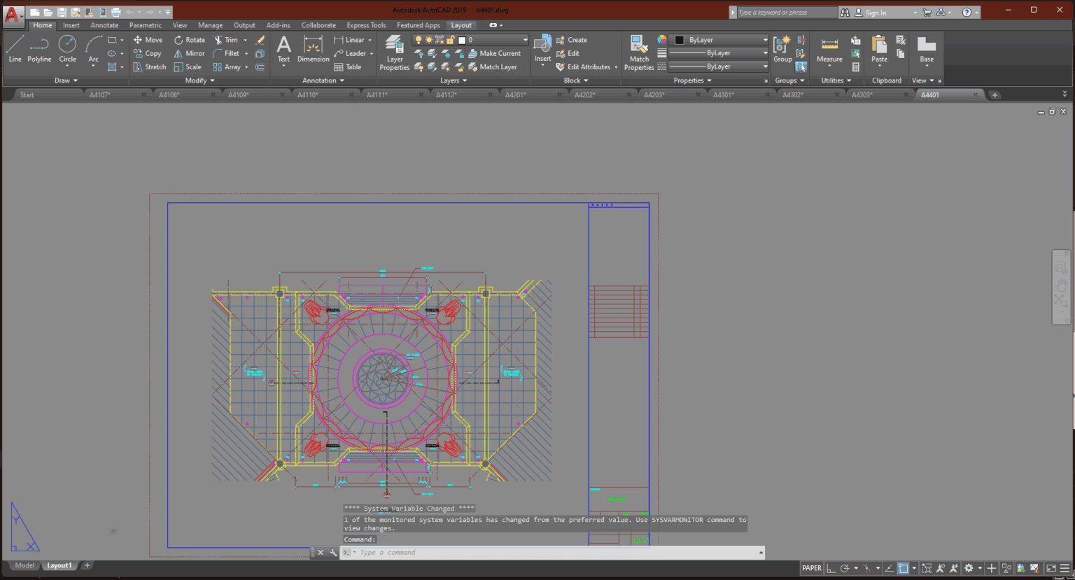
Task: Open the ByLayer color dropdown
Action: pyautogui.click(x=765, y=40)
